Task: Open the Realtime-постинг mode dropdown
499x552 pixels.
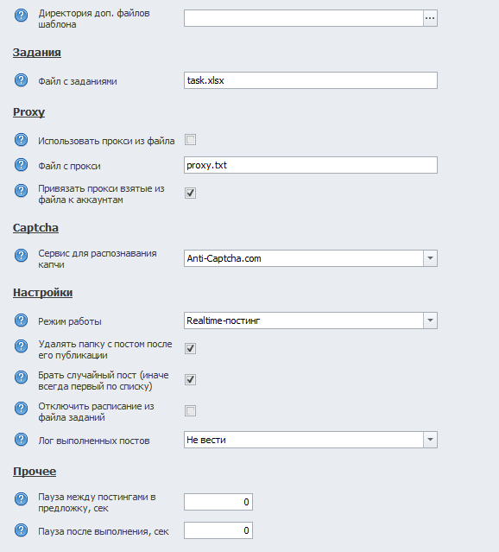Action: (430, 320)
